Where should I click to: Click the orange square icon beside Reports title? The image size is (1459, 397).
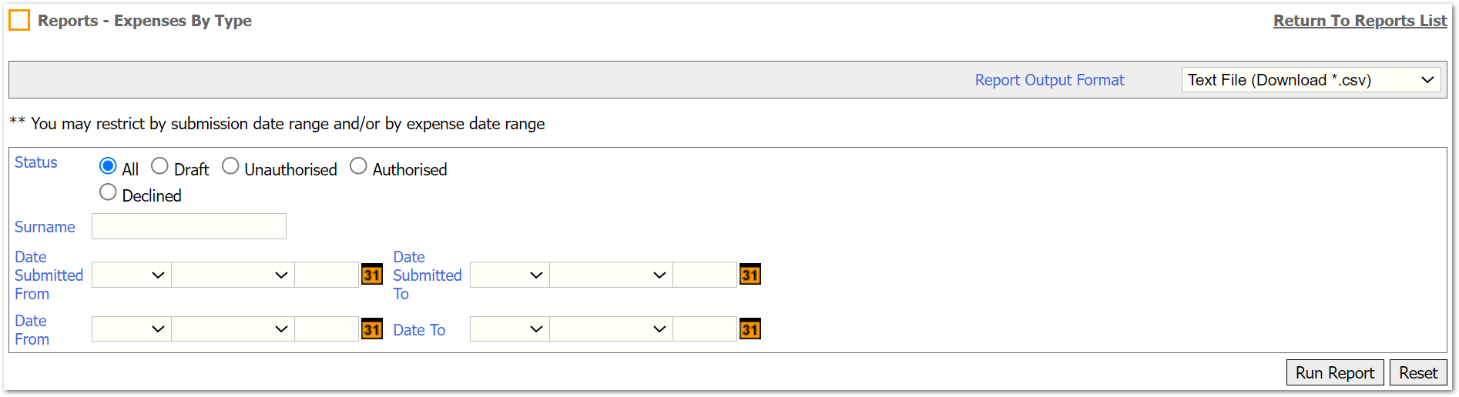pyautogui.click(x=19, y=21)
